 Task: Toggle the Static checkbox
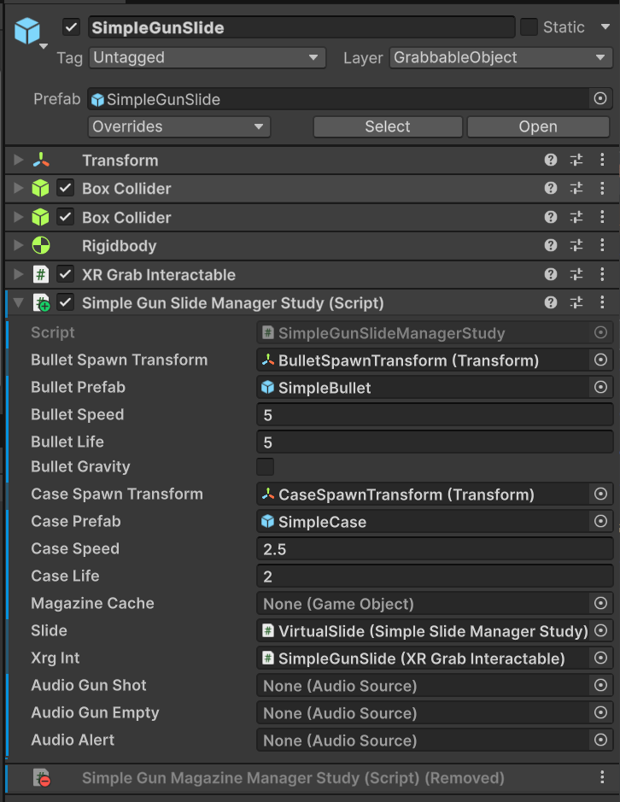click(529, 27)
